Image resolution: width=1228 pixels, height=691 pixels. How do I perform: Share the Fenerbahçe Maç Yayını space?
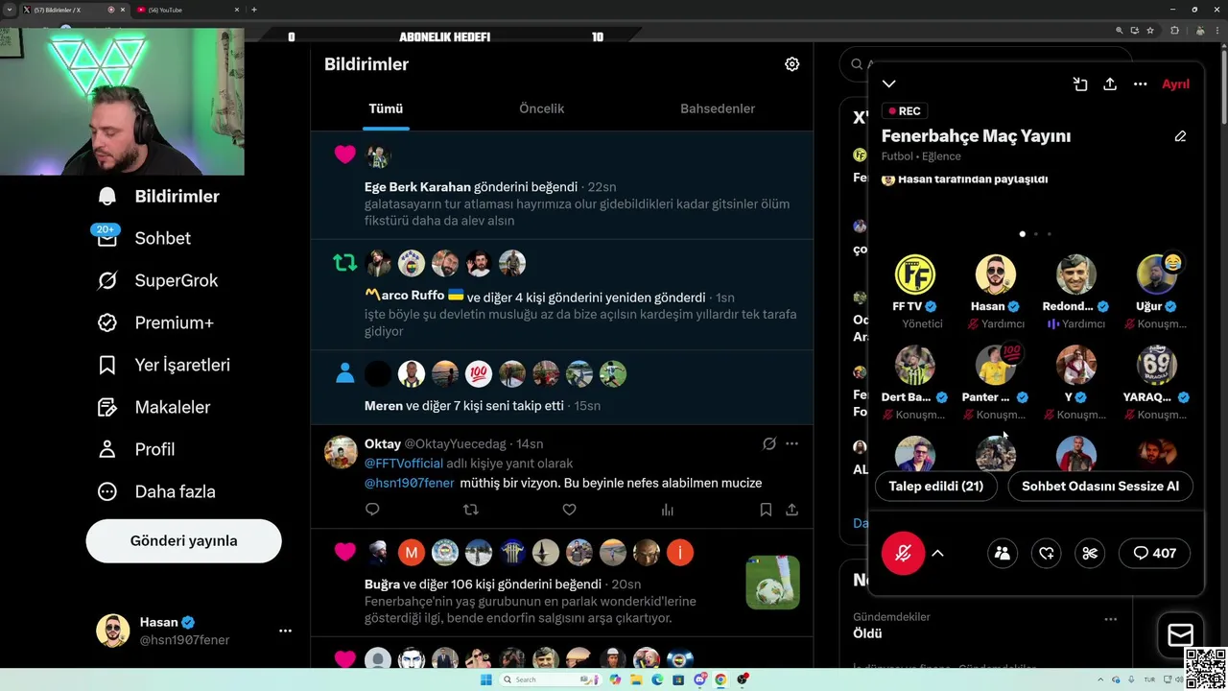pyautogui.click(x=1110, y=84)
